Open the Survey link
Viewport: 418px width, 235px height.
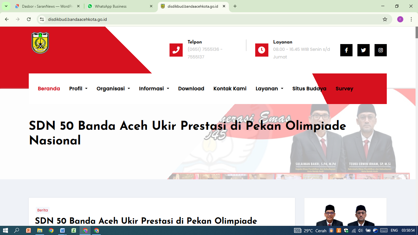(x=344, y=88)
